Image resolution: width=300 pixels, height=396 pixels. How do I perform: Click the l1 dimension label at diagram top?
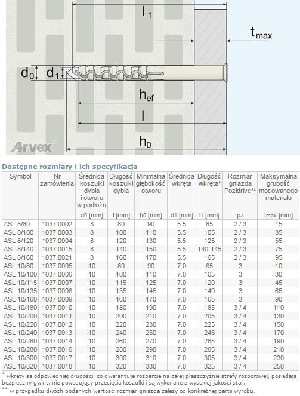pos(147,12)
